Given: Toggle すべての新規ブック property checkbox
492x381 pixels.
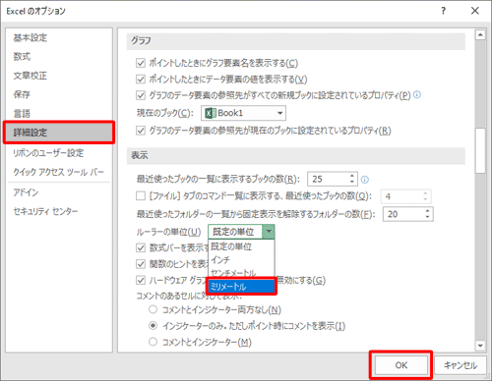Looking at the screenshot, I should [x=141, y=95].
